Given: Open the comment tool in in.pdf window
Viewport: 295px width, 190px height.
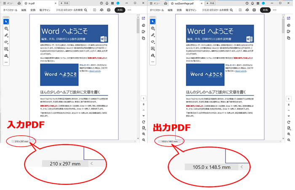Looking at the screenshot, I should (6, 29).
